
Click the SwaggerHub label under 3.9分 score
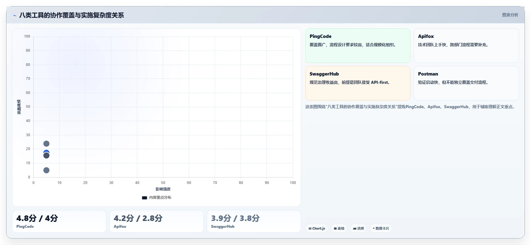pos(223,227)
